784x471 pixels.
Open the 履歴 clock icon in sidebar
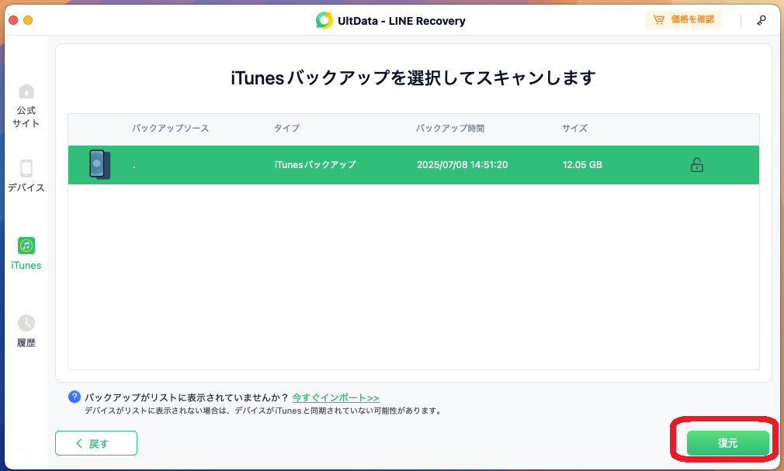(x=26, y=323)
